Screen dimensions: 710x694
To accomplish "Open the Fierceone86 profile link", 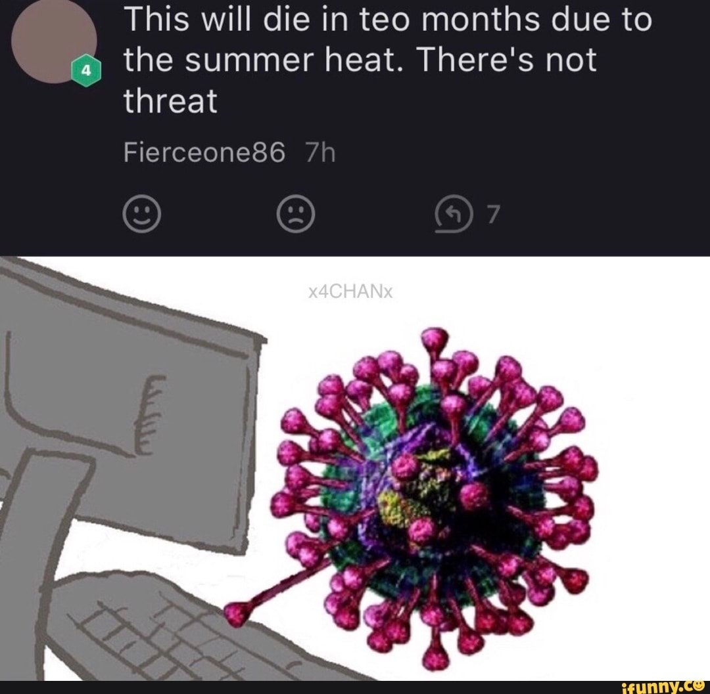I will coord(204,152).
